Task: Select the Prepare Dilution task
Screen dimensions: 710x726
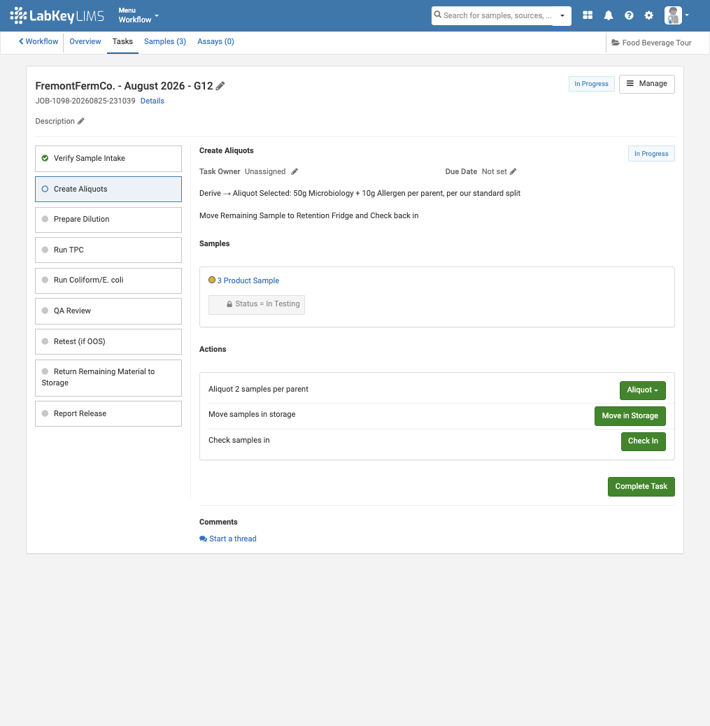Action: [108, 220]
